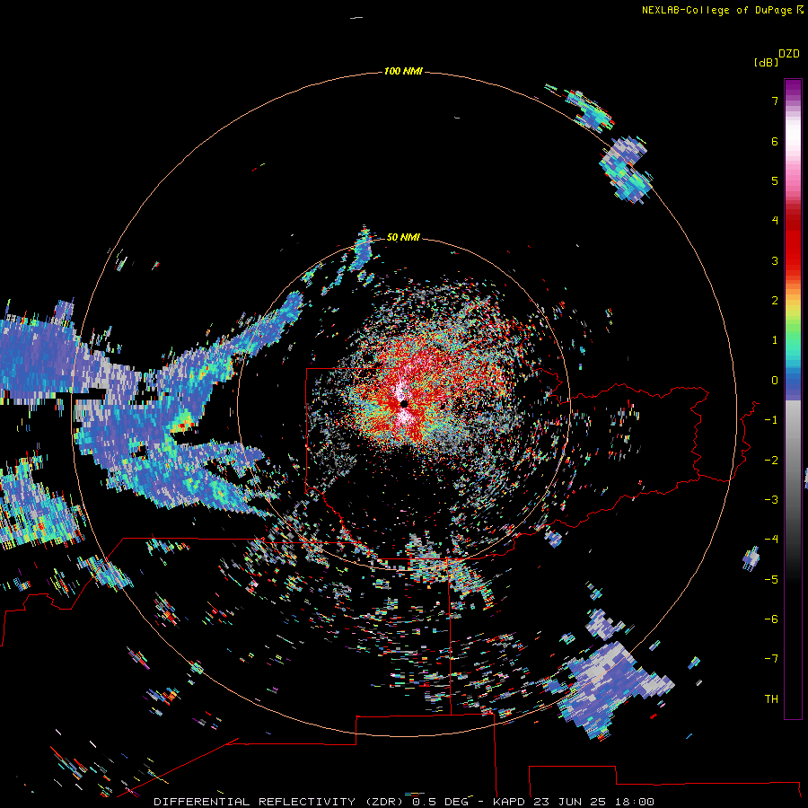Click the TH threshold label on the legend

tap(771, 699)
